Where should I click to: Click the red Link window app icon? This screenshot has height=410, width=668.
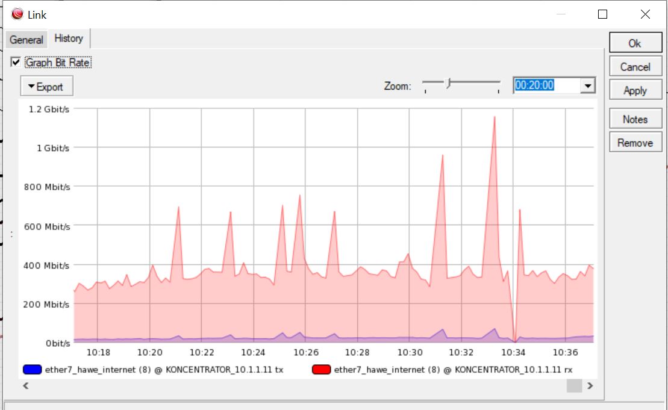pos(17,14)
